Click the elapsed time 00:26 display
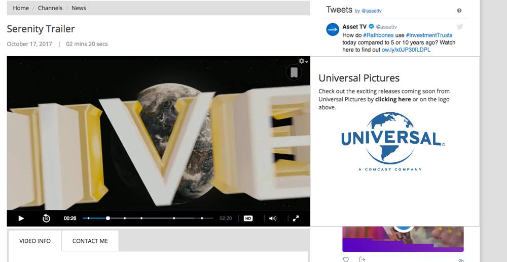 click(70, 219)
